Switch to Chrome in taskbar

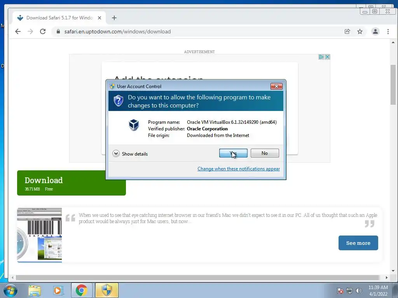click(82, 290)
